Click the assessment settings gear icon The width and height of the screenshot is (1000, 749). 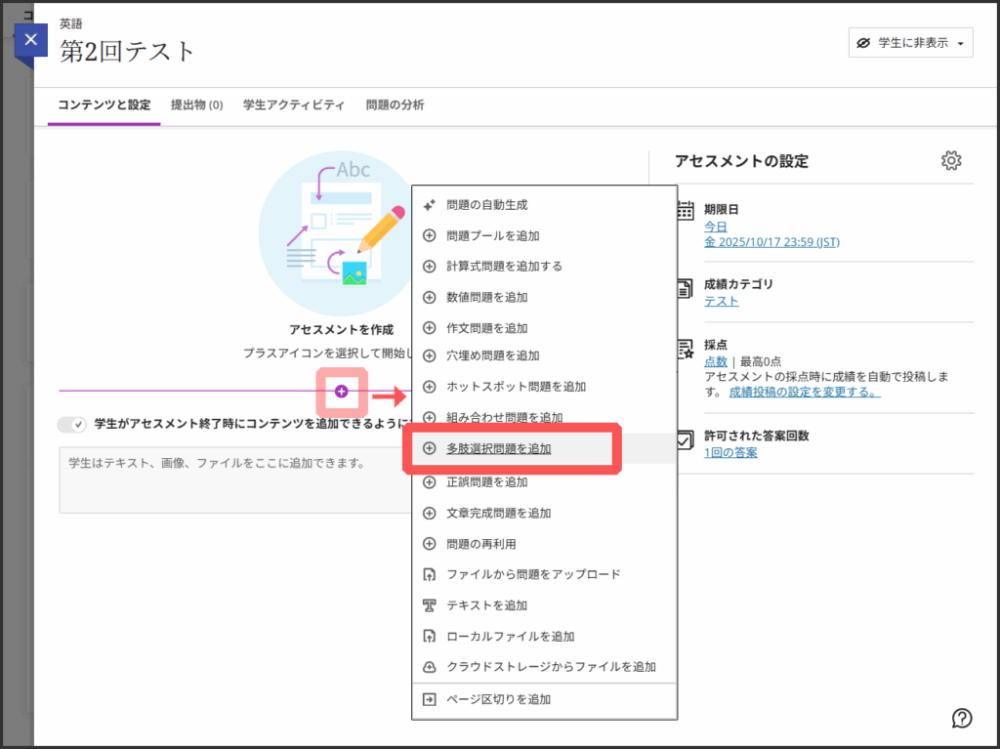(x=951, y=161)
